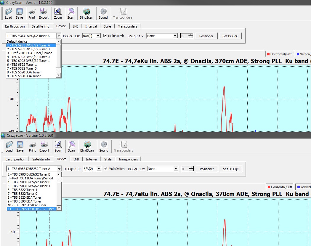
Task: Click Positioner button in top window
Action: pos(206,36)
